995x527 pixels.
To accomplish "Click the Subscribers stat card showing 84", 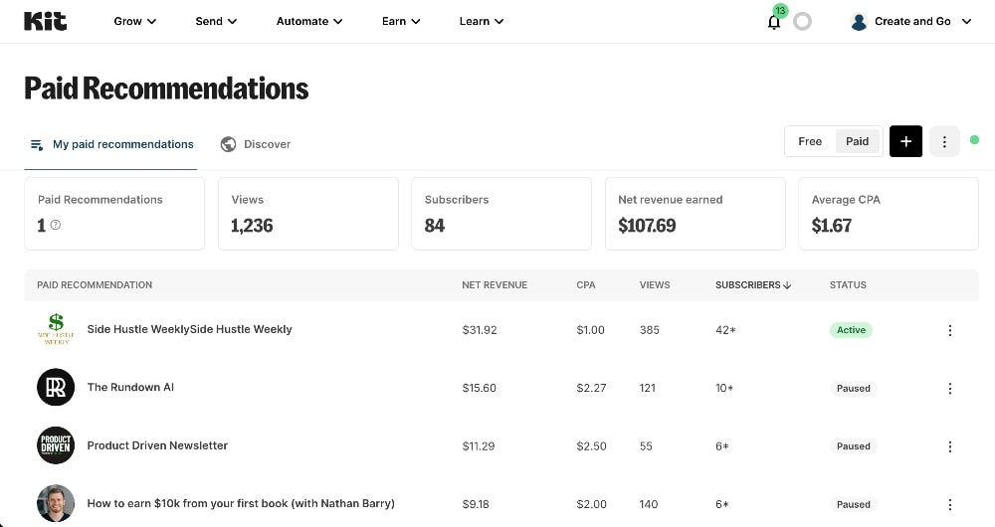I will pos(501,214).
